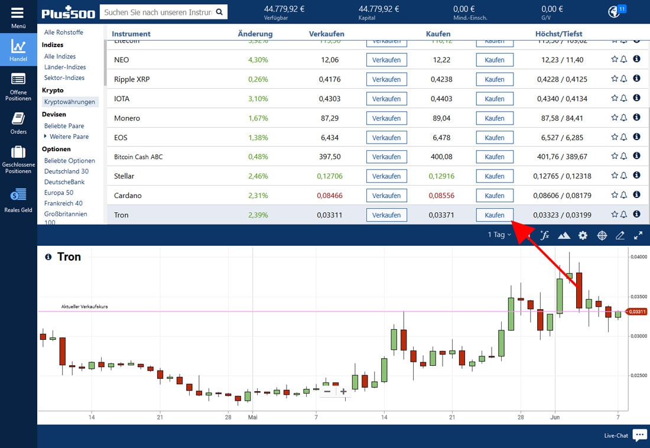Select the EOS instrument row name

click(x=121, y=138)
